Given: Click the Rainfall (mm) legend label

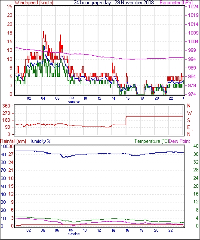Looking at the screenshot, I should pos(13,141).
